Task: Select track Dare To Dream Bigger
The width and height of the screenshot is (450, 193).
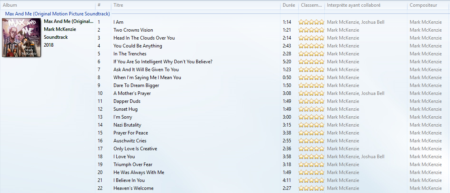Action: (136, 85)
